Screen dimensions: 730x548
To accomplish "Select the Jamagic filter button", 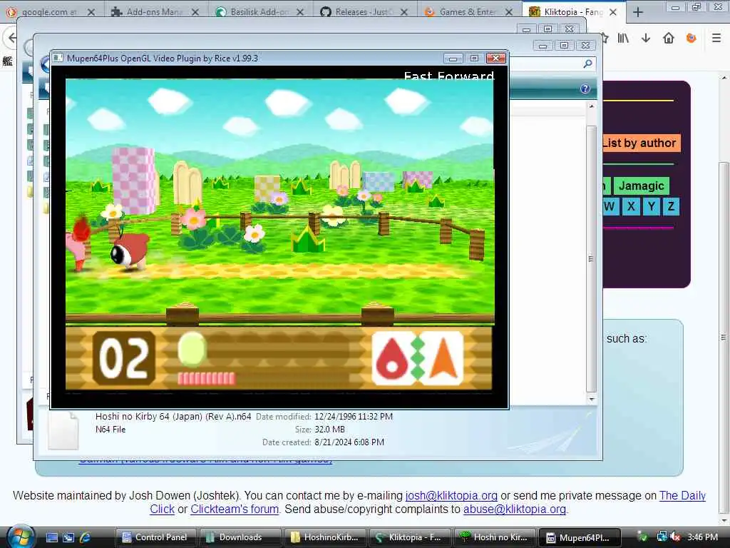I will (x=641, y=186).
